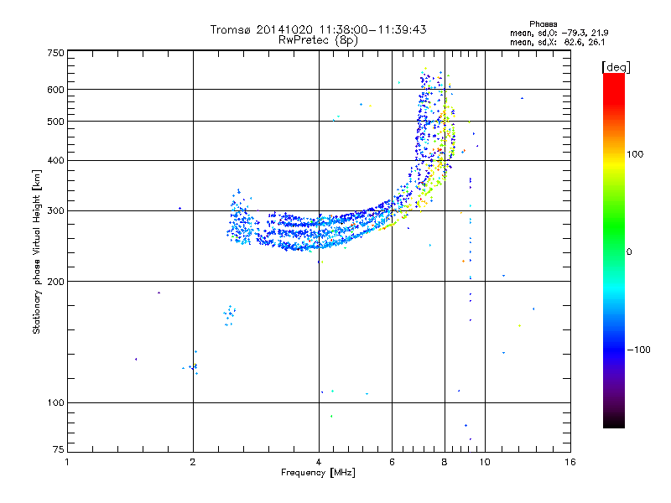Click the x-axis tick label '16'

570,462
